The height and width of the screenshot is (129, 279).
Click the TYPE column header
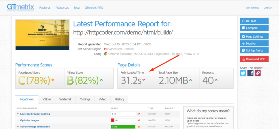pos(151,108)
